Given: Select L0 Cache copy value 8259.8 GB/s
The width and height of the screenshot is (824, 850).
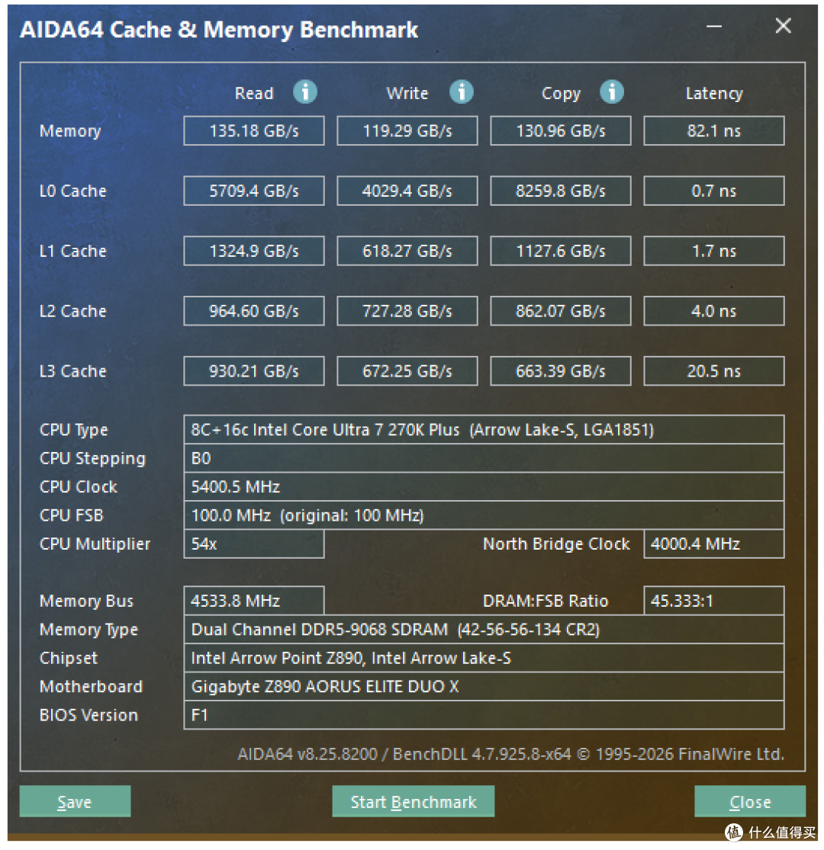Looking at the screenshot, I should (x=560, y=191).
